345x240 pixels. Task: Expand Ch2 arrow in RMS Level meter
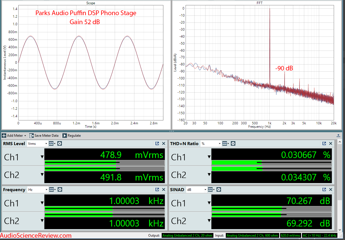42,175
